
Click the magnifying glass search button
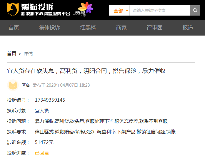(195, 11)
